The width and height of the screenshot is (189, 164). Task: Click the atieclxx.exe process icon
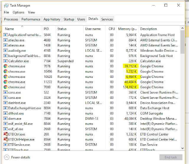pos(5,40)
